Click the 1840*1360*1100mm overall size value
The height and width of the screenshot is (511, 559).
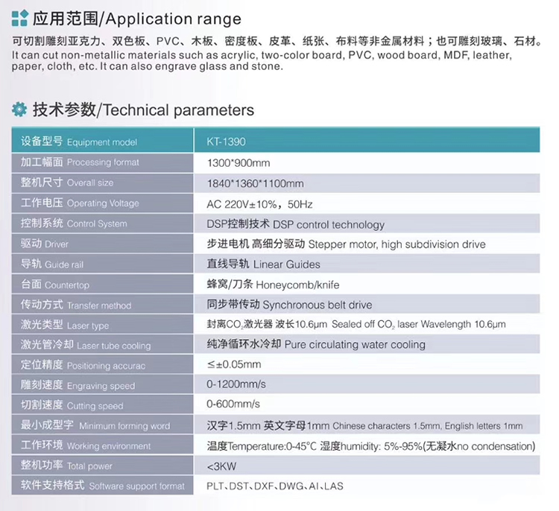255,183
